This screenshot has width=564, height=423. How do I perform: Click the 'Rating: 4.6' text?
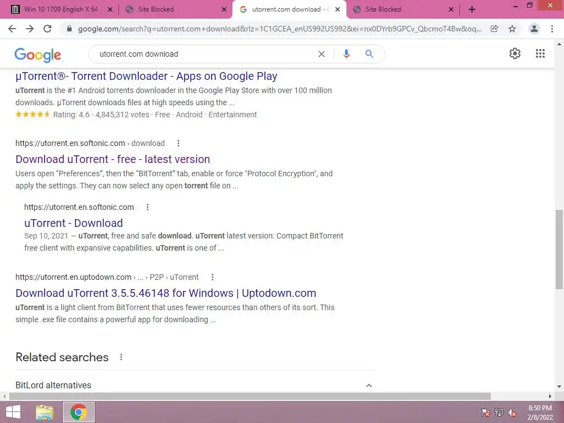pos(71,115)
